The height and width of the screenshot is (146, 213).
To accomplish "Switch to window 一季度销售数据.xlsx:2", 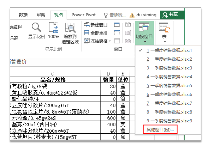I will [x=168, y=59].
